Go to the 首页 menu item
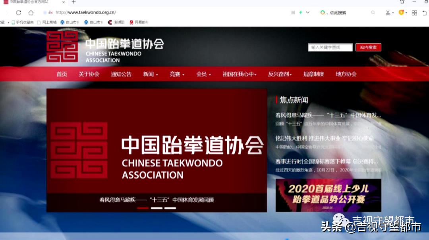The width and height of the screenshot is (429, 240). [x=62, y=74]
